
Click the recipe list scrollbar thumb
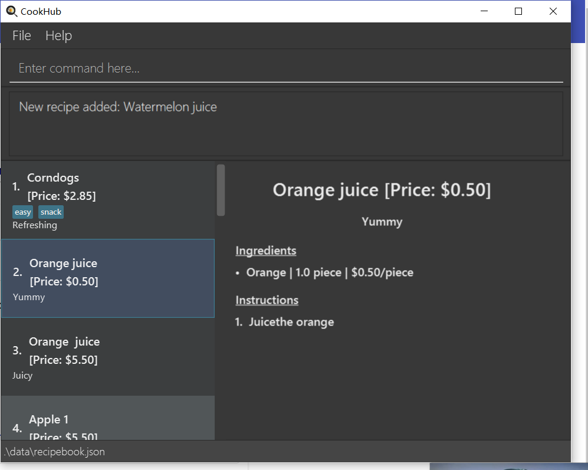tap(221, 190)
